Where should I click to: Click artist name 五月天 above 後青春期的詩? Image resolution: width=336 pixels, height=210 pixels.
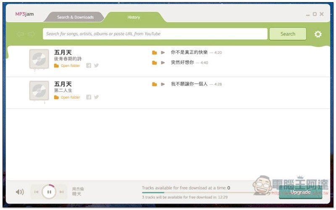pyautogui.click(x=63, y=52)
